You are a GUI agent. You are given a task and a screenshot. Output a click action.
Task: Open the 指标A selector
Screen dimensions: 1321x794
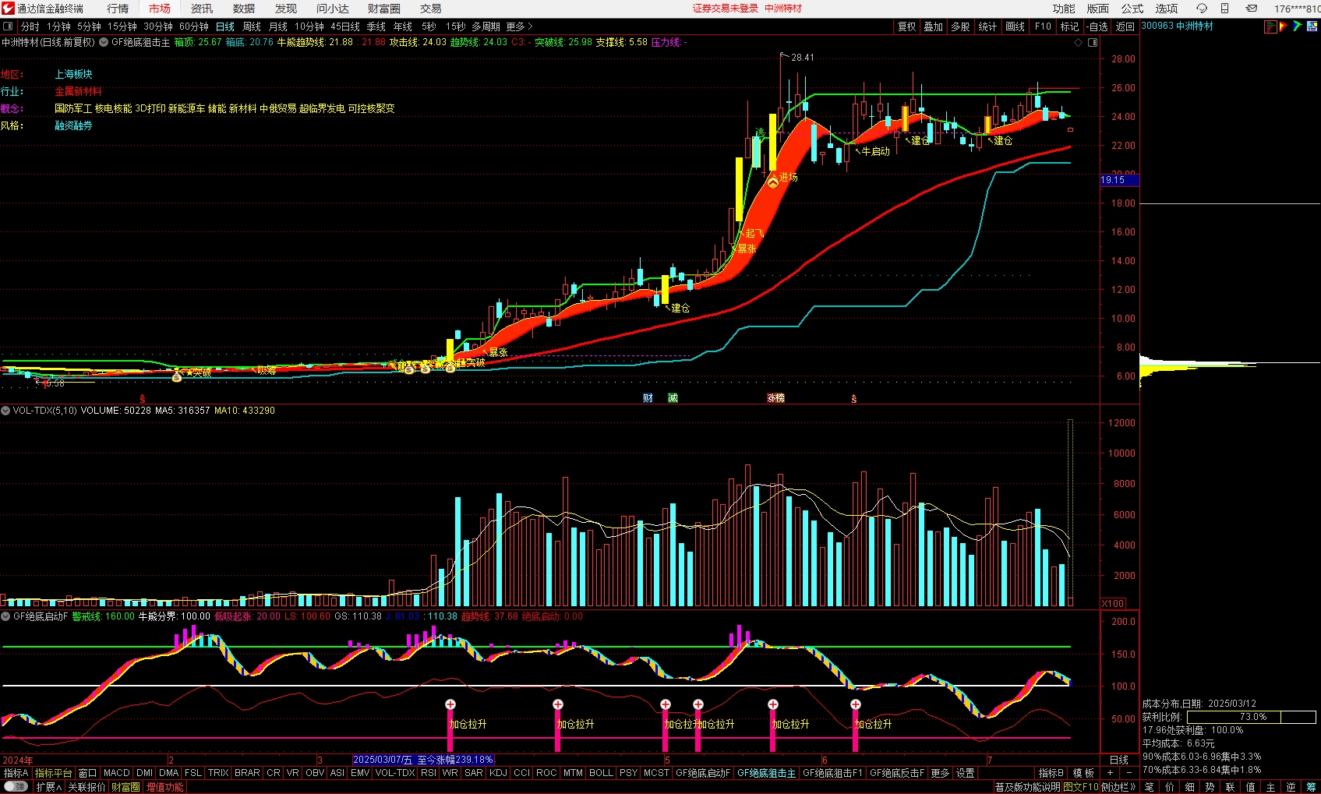16,773
